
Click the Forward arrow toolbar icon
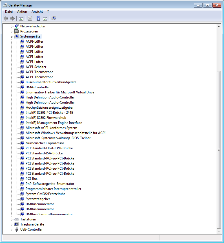tap(12, 18)
